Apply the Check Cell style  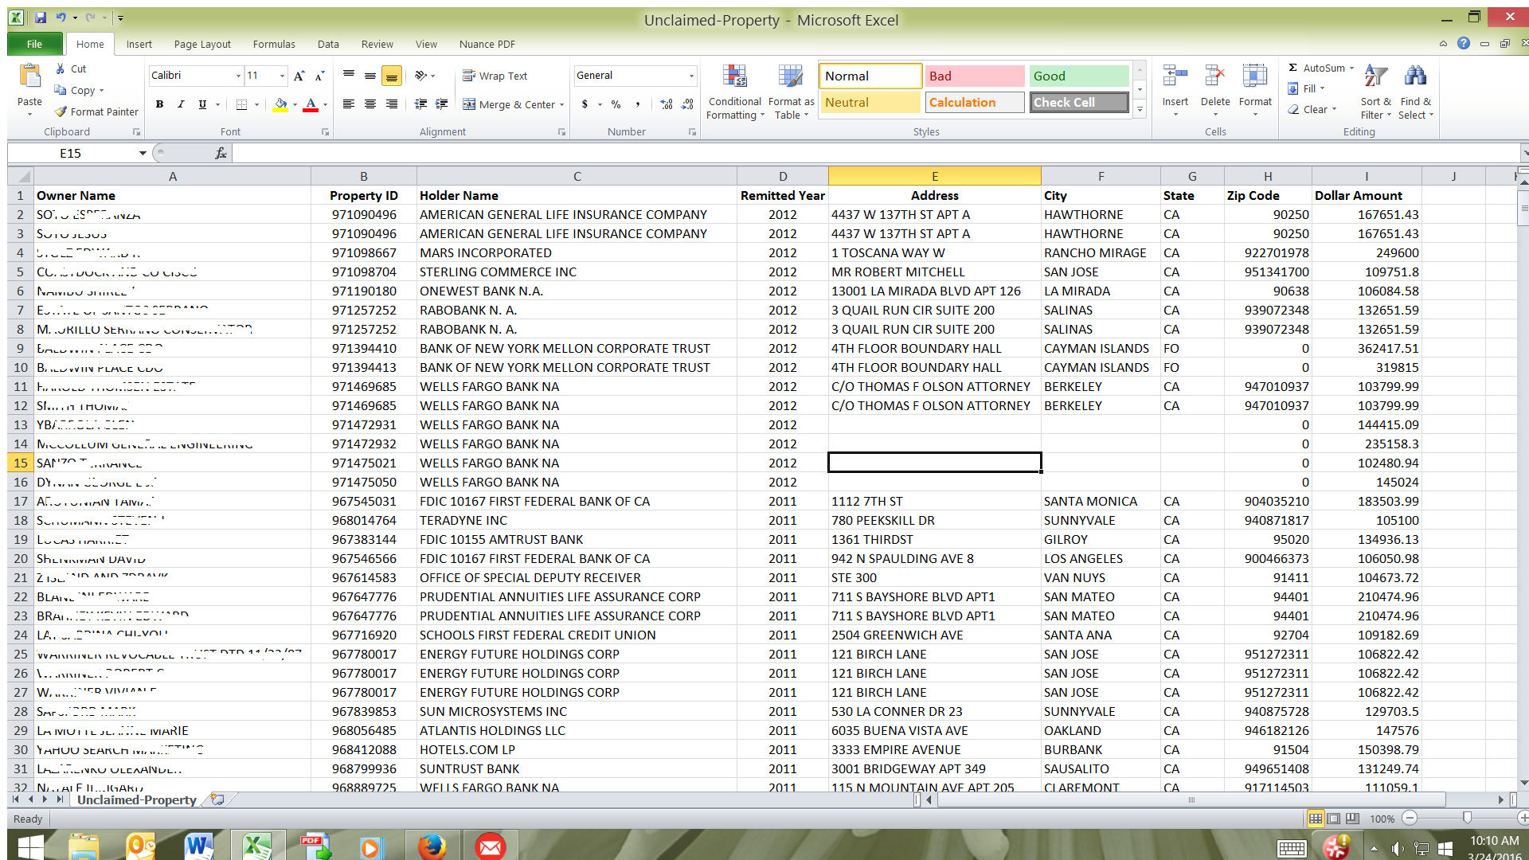(1079, 102)
